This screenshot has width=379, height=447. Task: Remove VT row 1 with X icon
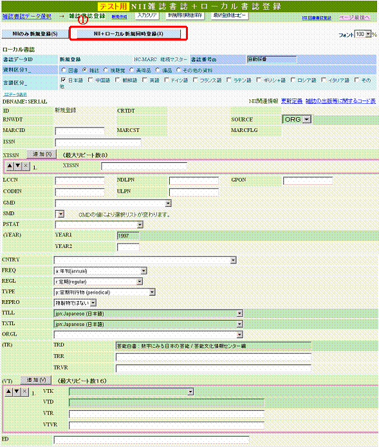(24, 392)
